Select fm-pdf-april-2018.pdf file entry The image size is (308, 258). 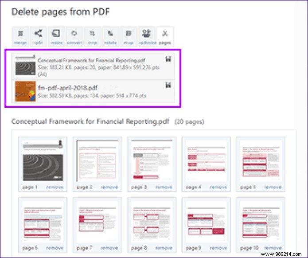[x=93, y=91]
